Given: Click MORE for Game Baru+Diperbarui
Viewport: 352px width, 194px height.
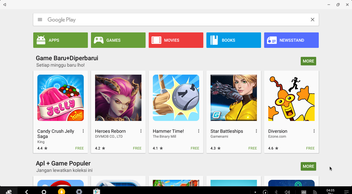Looking at the screenshot, I should click(308, 61).
